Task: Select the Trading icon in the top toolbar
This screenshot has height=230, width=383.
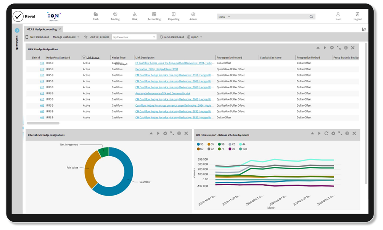Action: (x=115, y=15)
